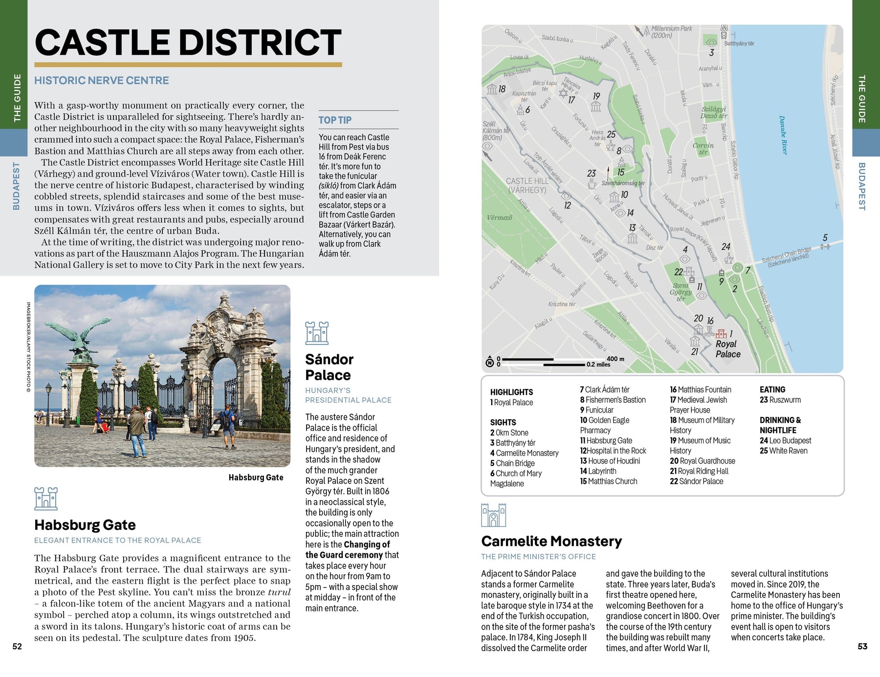The image size is (880, 677).
Task: Click the metro M icon near Batthyány tér
Action: pos(724,28)
